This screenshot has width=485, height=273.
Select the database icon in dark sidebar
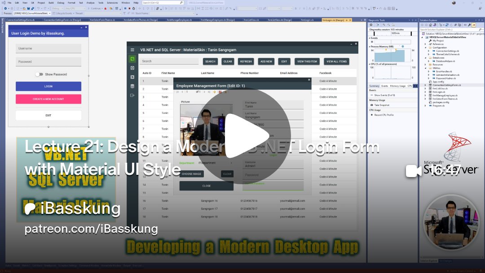(x=132, y=87)
